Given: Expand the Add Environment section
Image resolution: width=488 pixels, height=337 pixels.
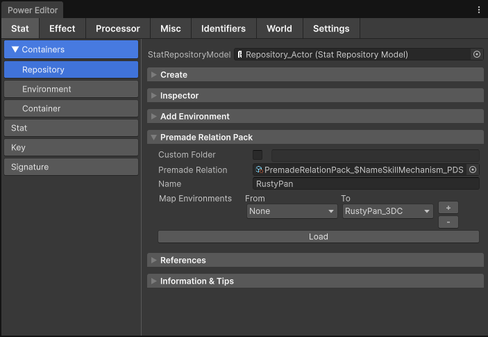Looking at the screenshot, I should 315,117.
